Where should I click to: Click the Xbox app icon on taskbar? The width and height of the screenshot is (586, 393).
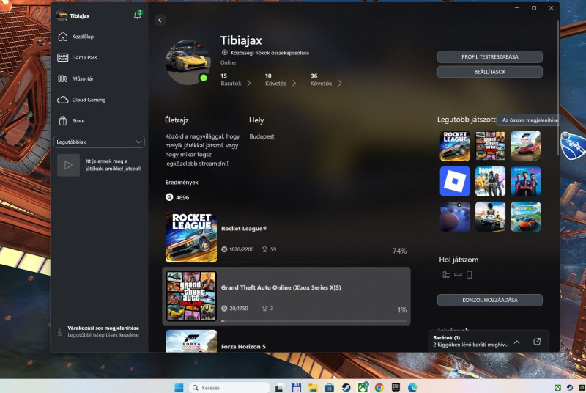point(363,388)
